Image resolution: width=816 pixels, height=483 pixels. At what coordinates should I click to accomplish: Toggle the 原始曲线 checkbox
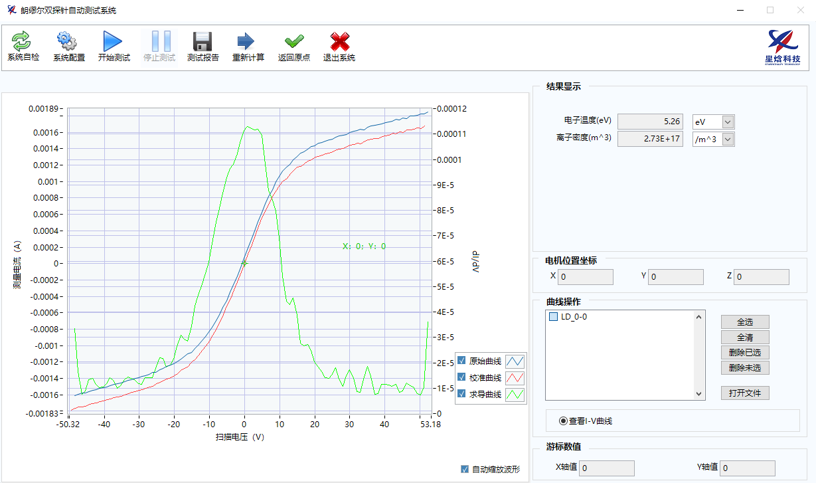(x=462, y=361)
